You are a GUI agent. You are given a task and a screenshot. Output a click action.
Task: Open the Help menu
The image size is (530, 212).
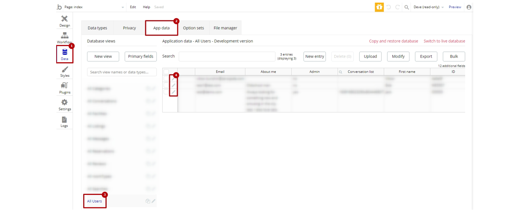coord(146,7)
